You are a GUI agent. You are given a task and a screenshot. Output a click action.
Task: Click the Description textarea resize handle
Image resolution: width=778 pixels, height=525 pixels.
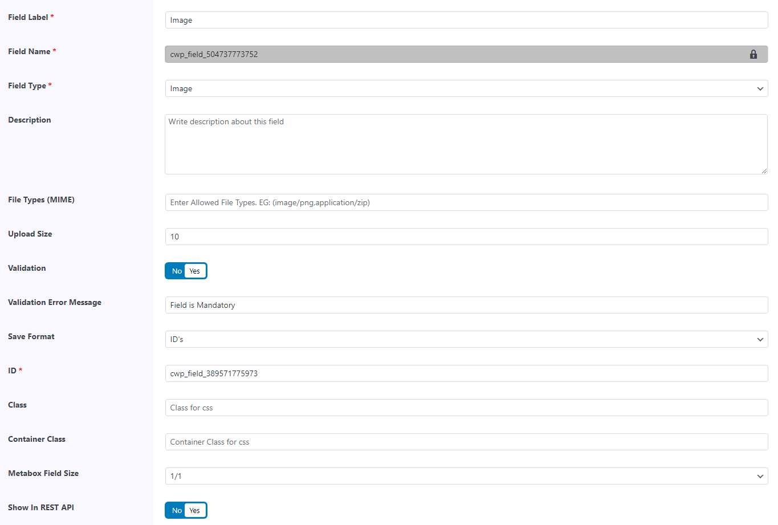[x=764, y=170]
